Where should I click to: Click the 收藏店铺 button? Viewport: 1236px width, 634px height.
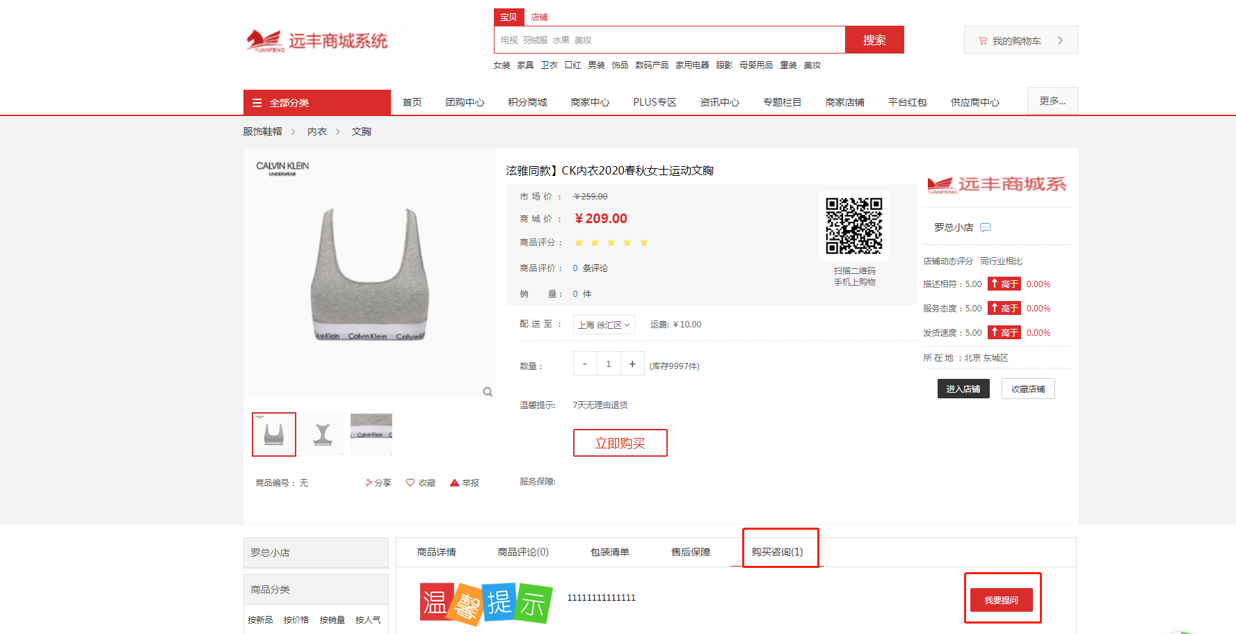click(x=1028, y=389)
